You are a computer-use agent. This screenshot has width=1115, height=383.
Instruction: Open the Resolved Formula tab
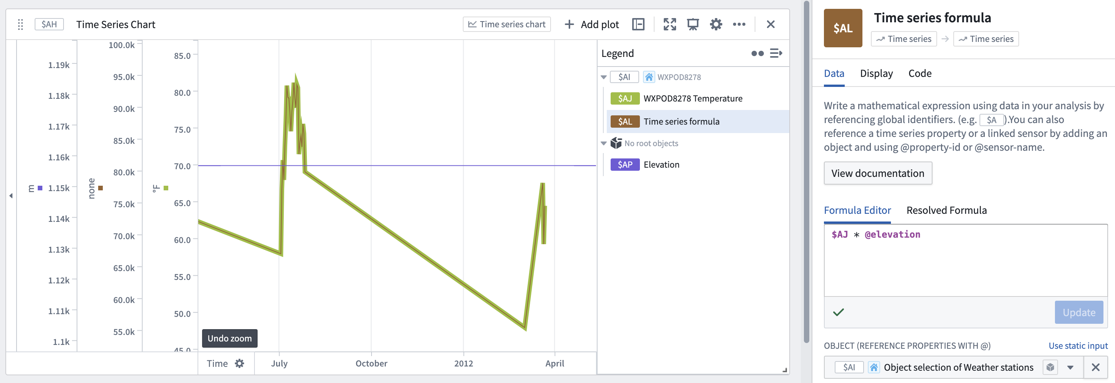[946, 210]
